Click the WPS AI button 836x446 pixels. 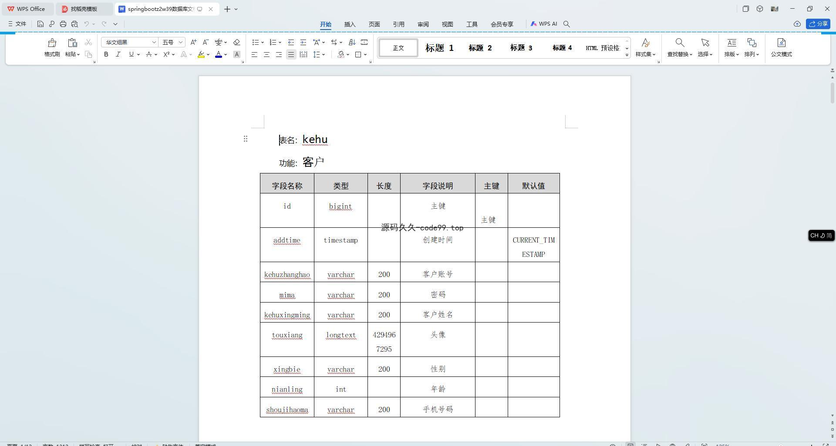(543, 24)
